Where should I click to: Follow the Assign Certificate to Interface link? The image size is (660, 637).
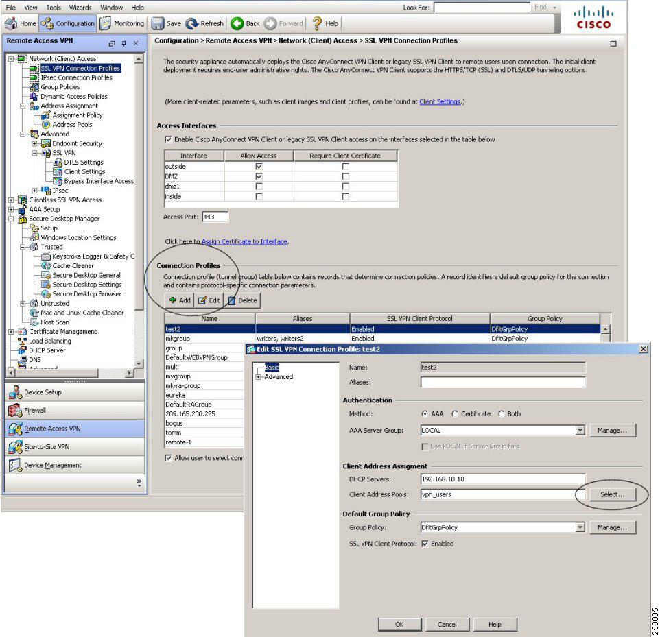[x=244, y=241]
